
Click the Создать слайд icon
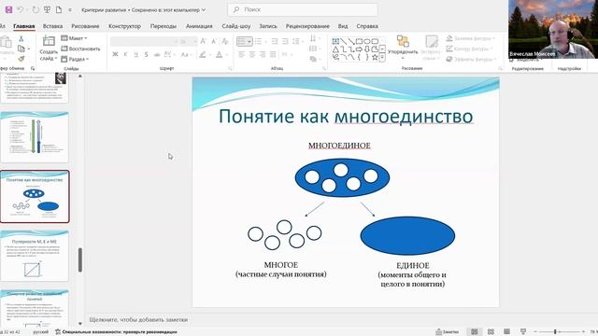[x=49, y=41]
